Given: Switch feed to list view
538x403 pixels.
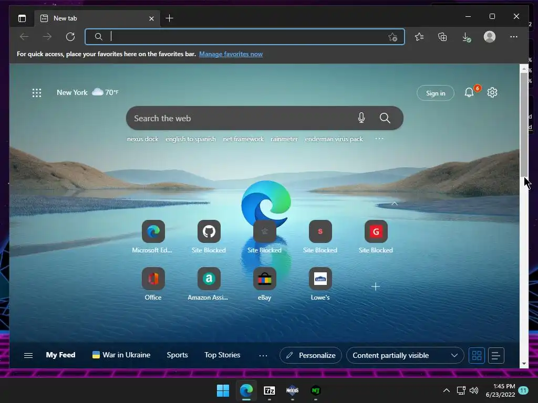Looking at the screenshot, I should (496, 355).
